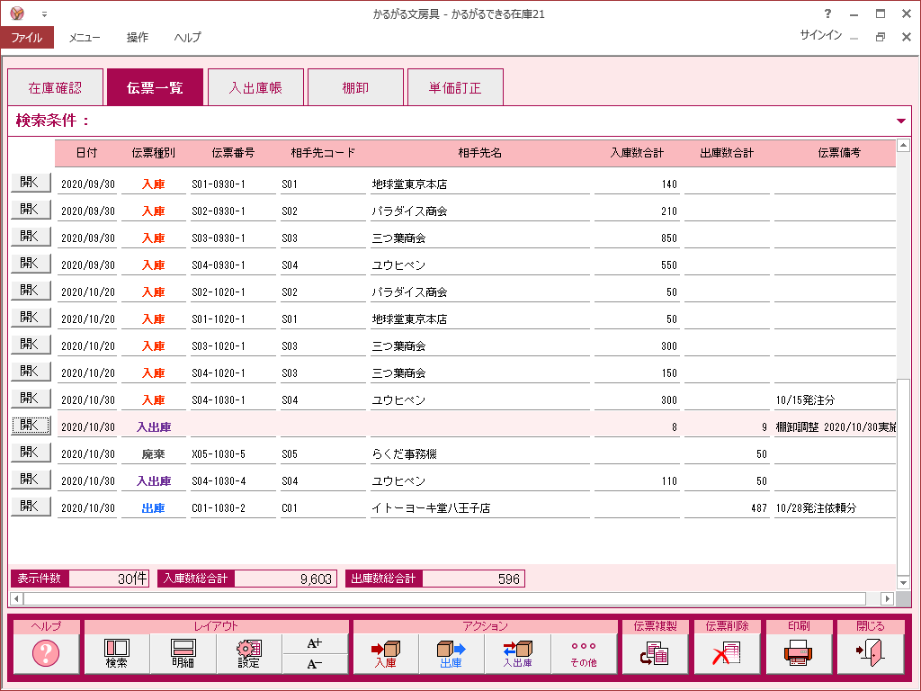Click サインイン sign-in link
This screenshot has width=921, height=691.
[x=820, y=35]
